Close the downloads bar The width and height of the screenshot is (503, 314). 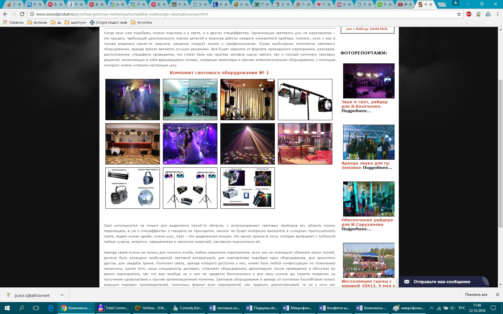[x=498, y=295]
